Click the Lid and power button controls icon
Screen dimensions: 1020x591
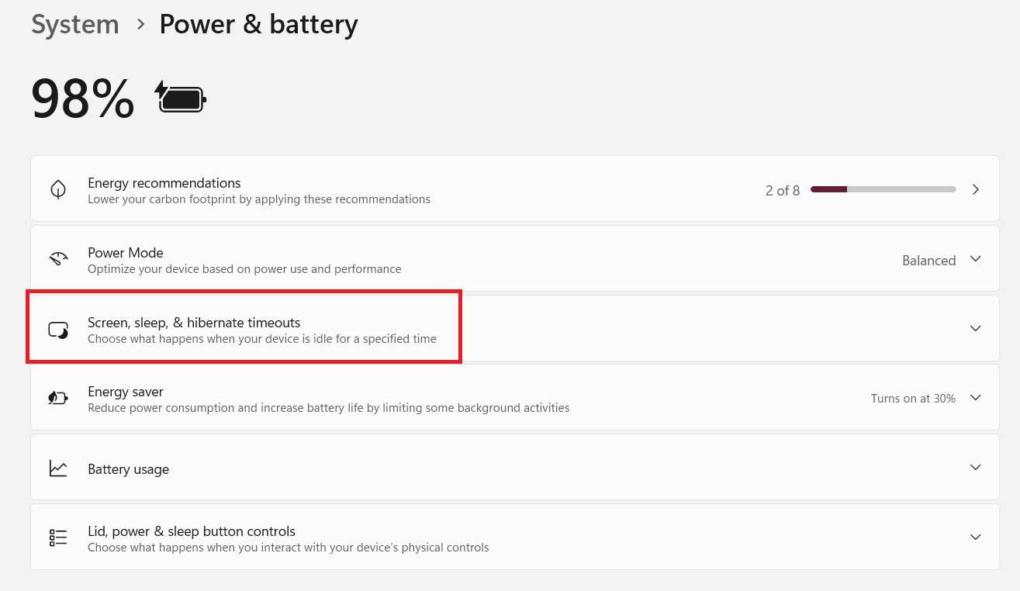[x=58, y=537]
